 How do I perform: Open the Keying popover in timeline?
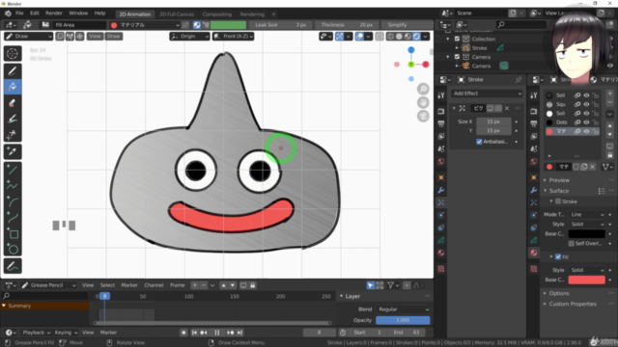click(x=66, y=333)
